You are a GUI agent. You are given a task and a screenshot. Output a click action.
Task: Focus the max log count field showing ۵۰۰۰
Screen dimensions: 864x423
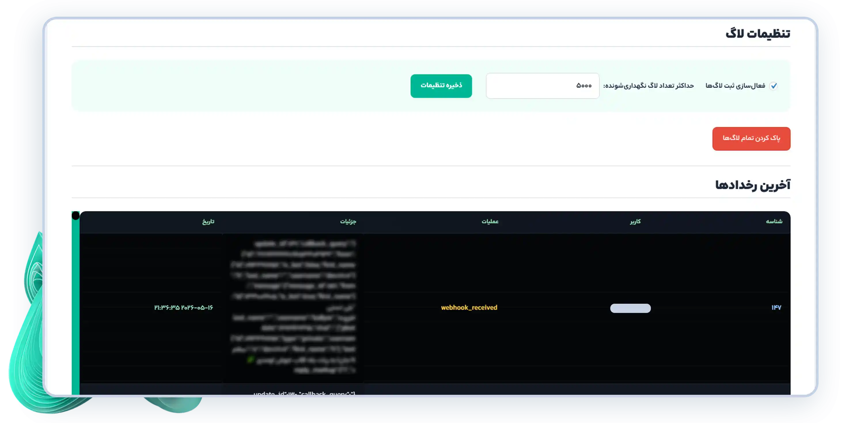click(x=542, y=86)
